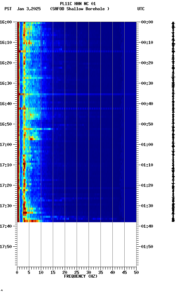Image resolution: width=188 pixels, height=294 pixels.
Task: Click the title text PL11C HHN NC 01
Action: (78, 3)
